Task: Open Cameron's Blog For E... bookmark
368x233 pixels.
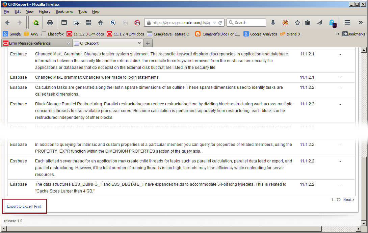Action: [218, 34]
